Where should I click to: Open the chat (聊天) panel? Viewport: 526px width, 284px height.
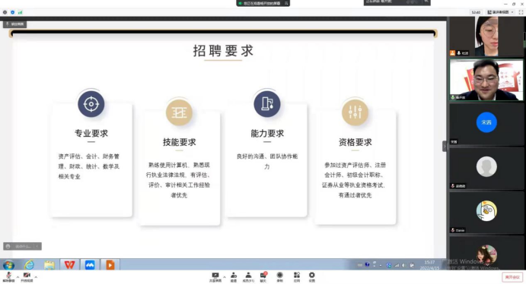263,277
